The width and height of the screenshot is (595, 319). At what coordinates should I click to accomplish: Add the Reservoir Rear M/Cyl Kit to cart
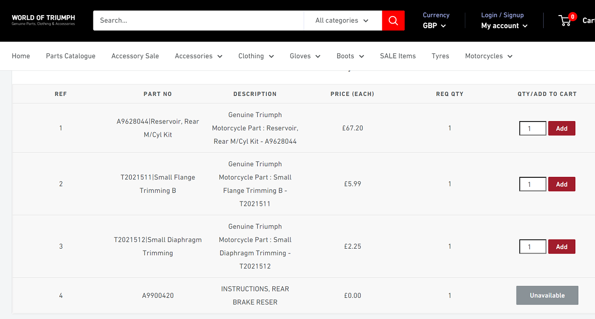pyautogui.click(x=561, y=129)
